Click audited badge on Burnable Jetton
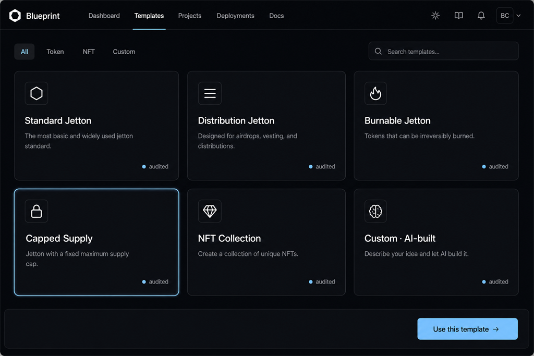 [x=495, y=166]
